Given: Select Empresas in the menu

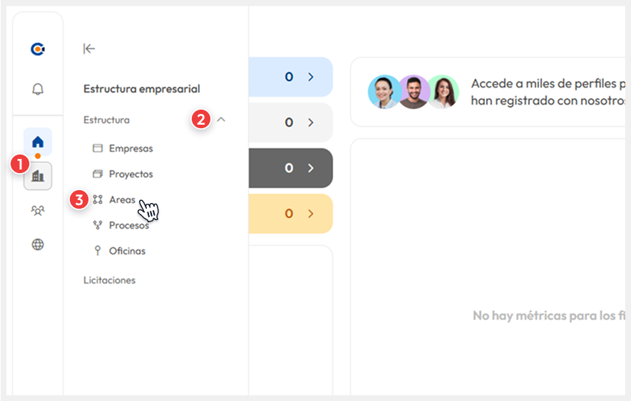Looking at the screenshot, I should (130, 149).
